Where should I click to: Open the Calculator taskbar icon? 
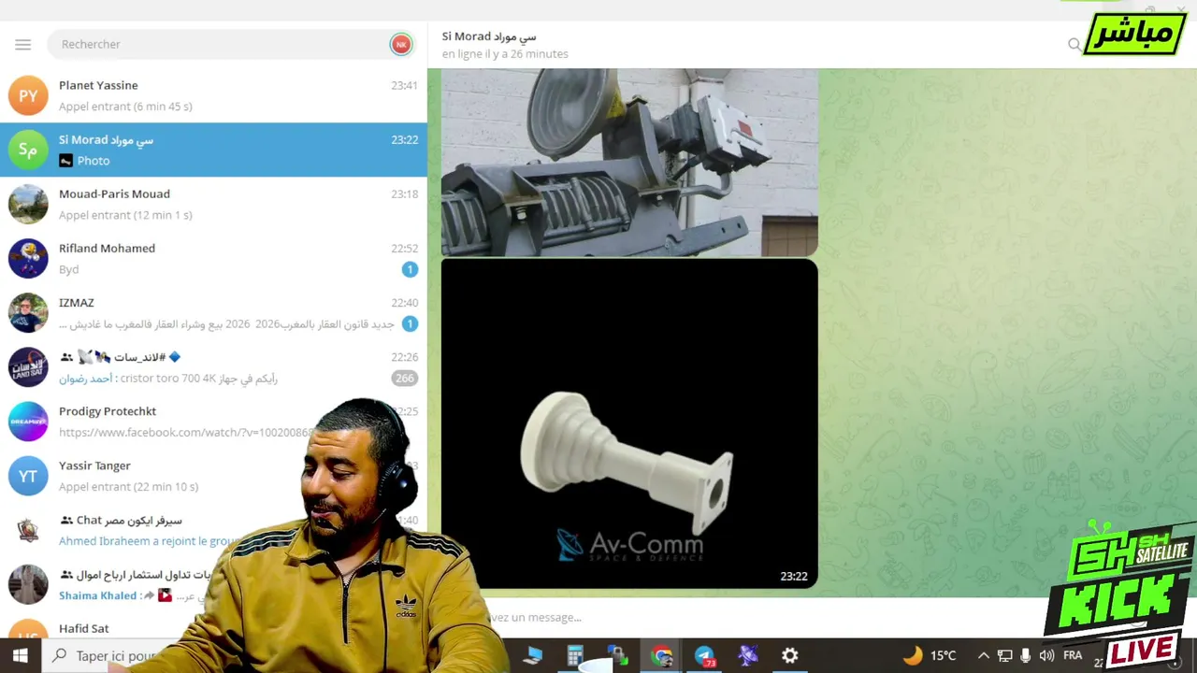575,656
